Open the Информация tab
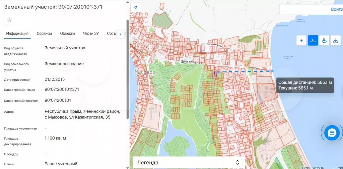Viewport: 343px width, 169px height. [17, 34]
